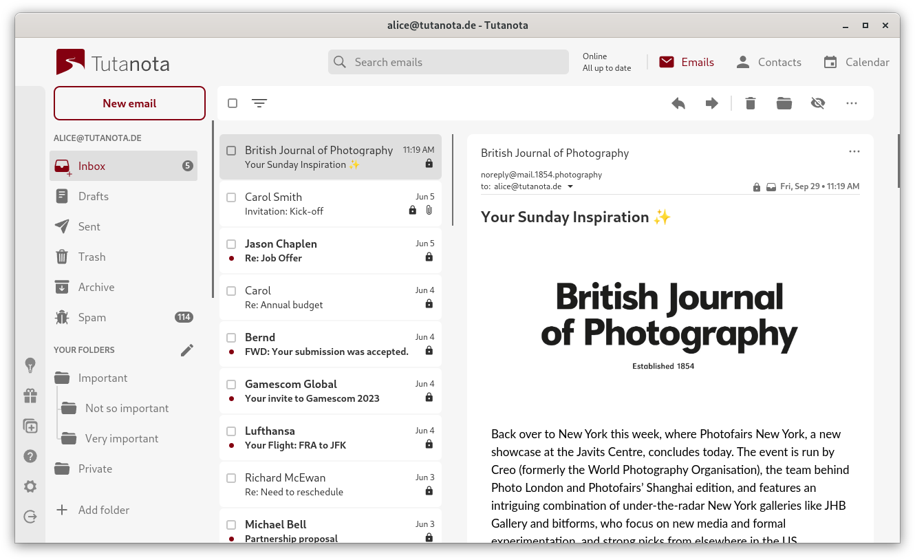Click sender address noreply@mail.1854.photography
915x560 pixels.
[541, 175]
